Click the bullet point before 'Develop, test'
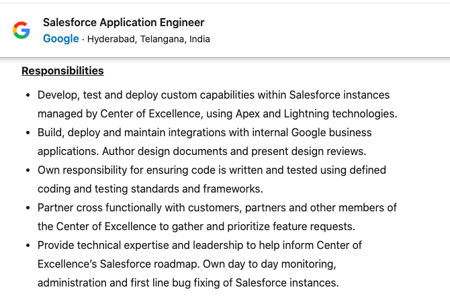The image size is (450, 308). 28,95
